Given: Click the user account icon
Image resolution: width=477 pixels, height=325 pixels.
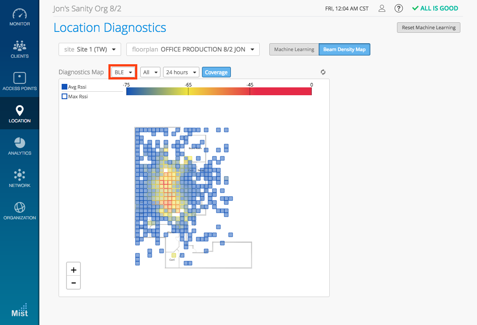Looking at the screenshot, I should 382,8.
